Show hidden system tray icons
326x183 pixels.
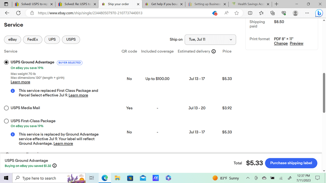point(248,178)
